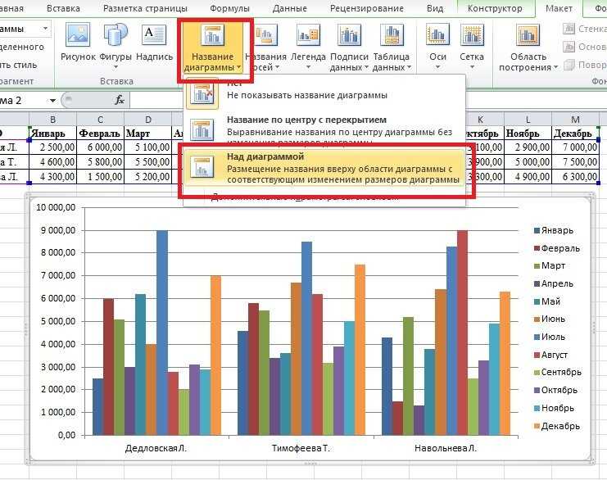Click the Август legend entry
Image resolution: width=607 pixels, height=480 pixels.
pyautogui.click(x=550, y=355)
